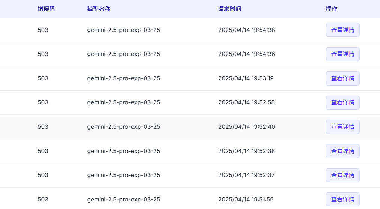Click the 错误码 column header
This screenshot has width=380, height=209.
point(46,9)
